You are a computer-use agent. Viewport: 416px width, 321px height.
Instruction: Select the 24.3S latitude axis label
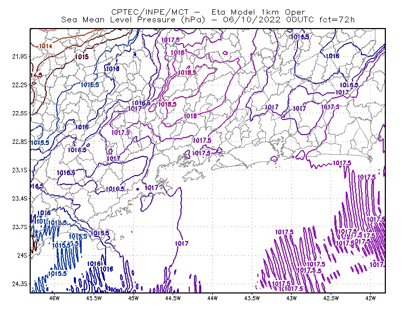(x=19, y=284)
